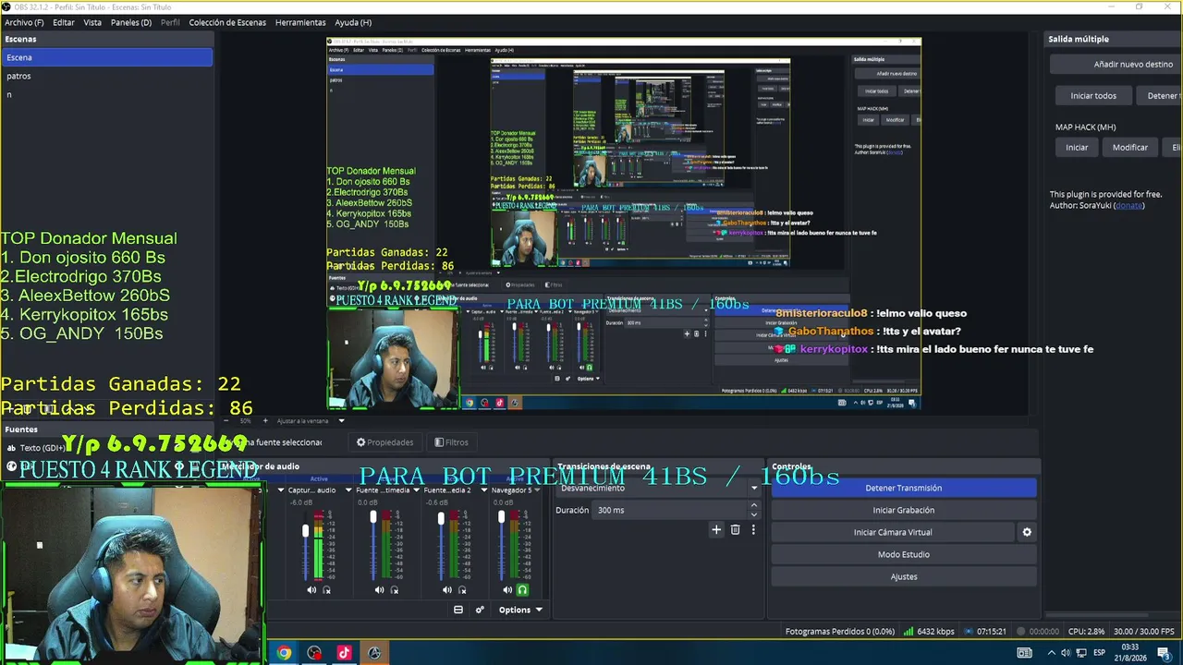This screenshot has width=1183, height=665.
Task: Open Ajustes in Controles panel
Action: [904, 576]
